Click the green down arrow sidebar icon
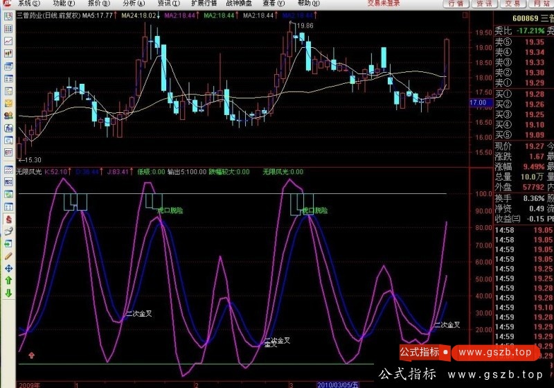The height and width of the screenshot is (388, 554). point(8,293)
